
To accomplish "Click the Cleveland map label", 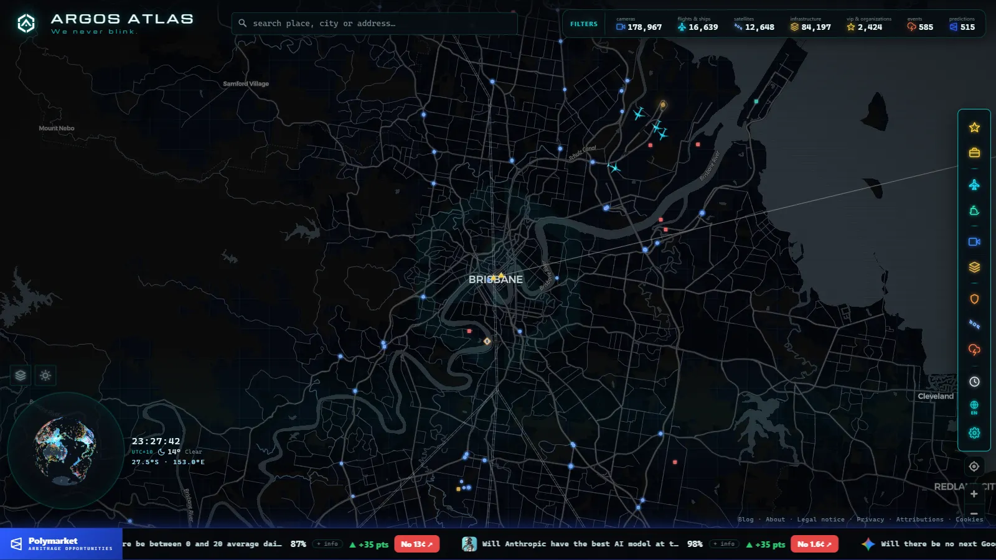I will [936, 396].
